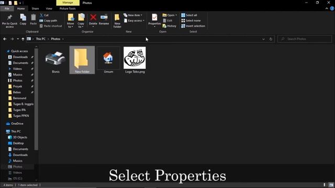Screen dimensions: 335x188
Task: Click the Search Photos field
Action: (x=305, y=39)
